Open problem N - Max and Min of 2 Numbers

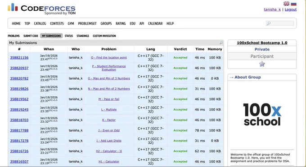click(109, 89)
